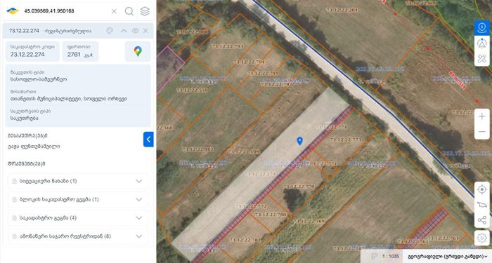Toggle parcel visibility with the eye icon

coord(135,31)
